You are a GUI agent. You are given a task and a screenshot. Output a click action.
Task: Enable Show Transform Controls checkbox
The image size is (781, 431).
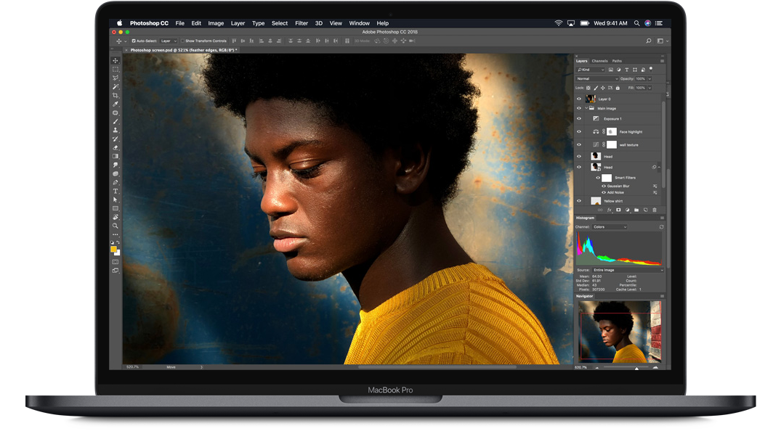click(x=183, y=41)
